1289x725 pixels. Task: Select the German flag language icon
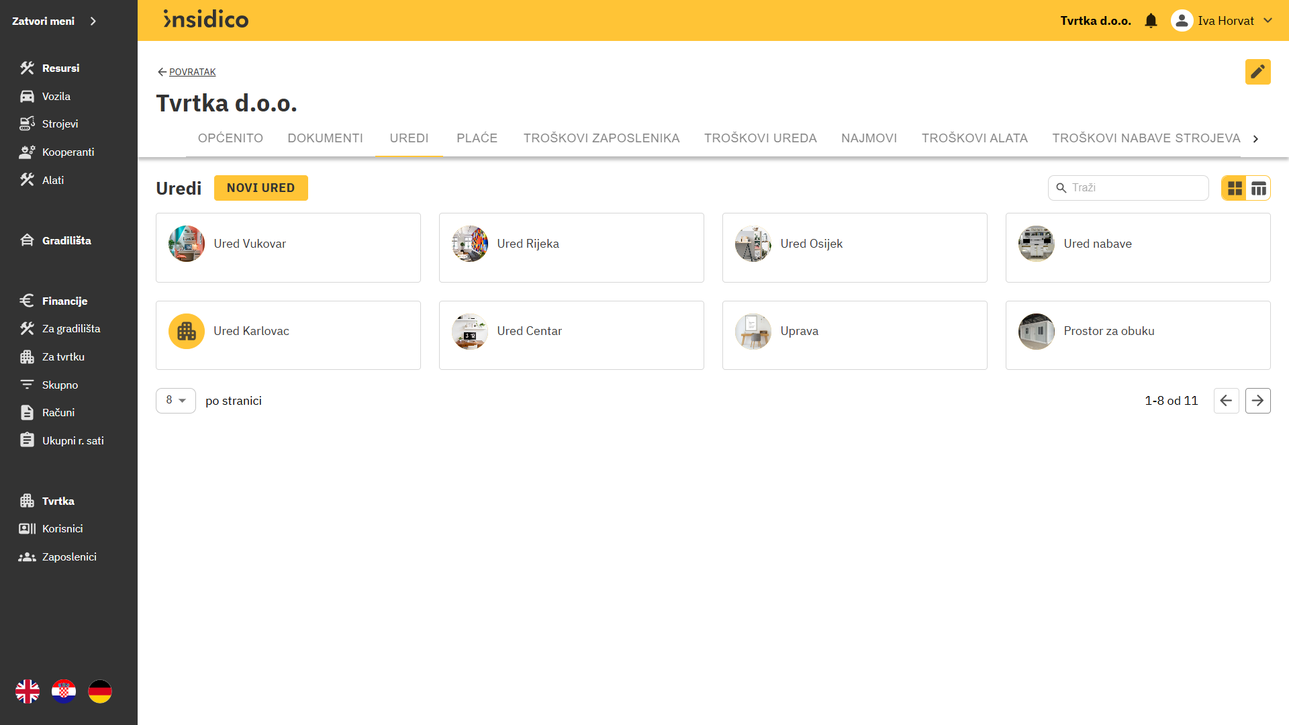(x=100, y=691)
